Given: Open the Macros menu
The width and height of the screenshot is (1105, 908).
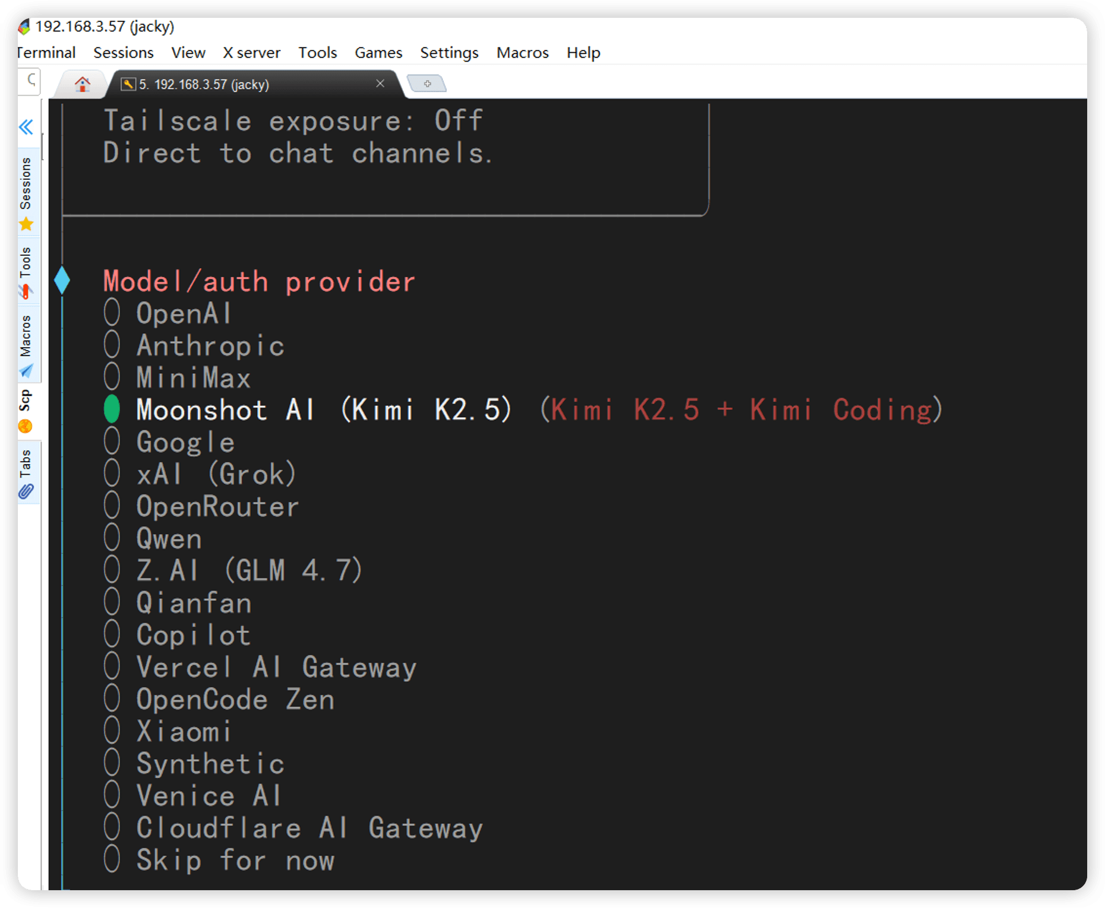Looking at the screenshot, I should [x=522, y=53].
